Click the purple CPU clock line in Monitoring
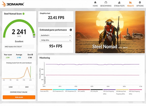146x106 pixels. click(x=92, y=64)
